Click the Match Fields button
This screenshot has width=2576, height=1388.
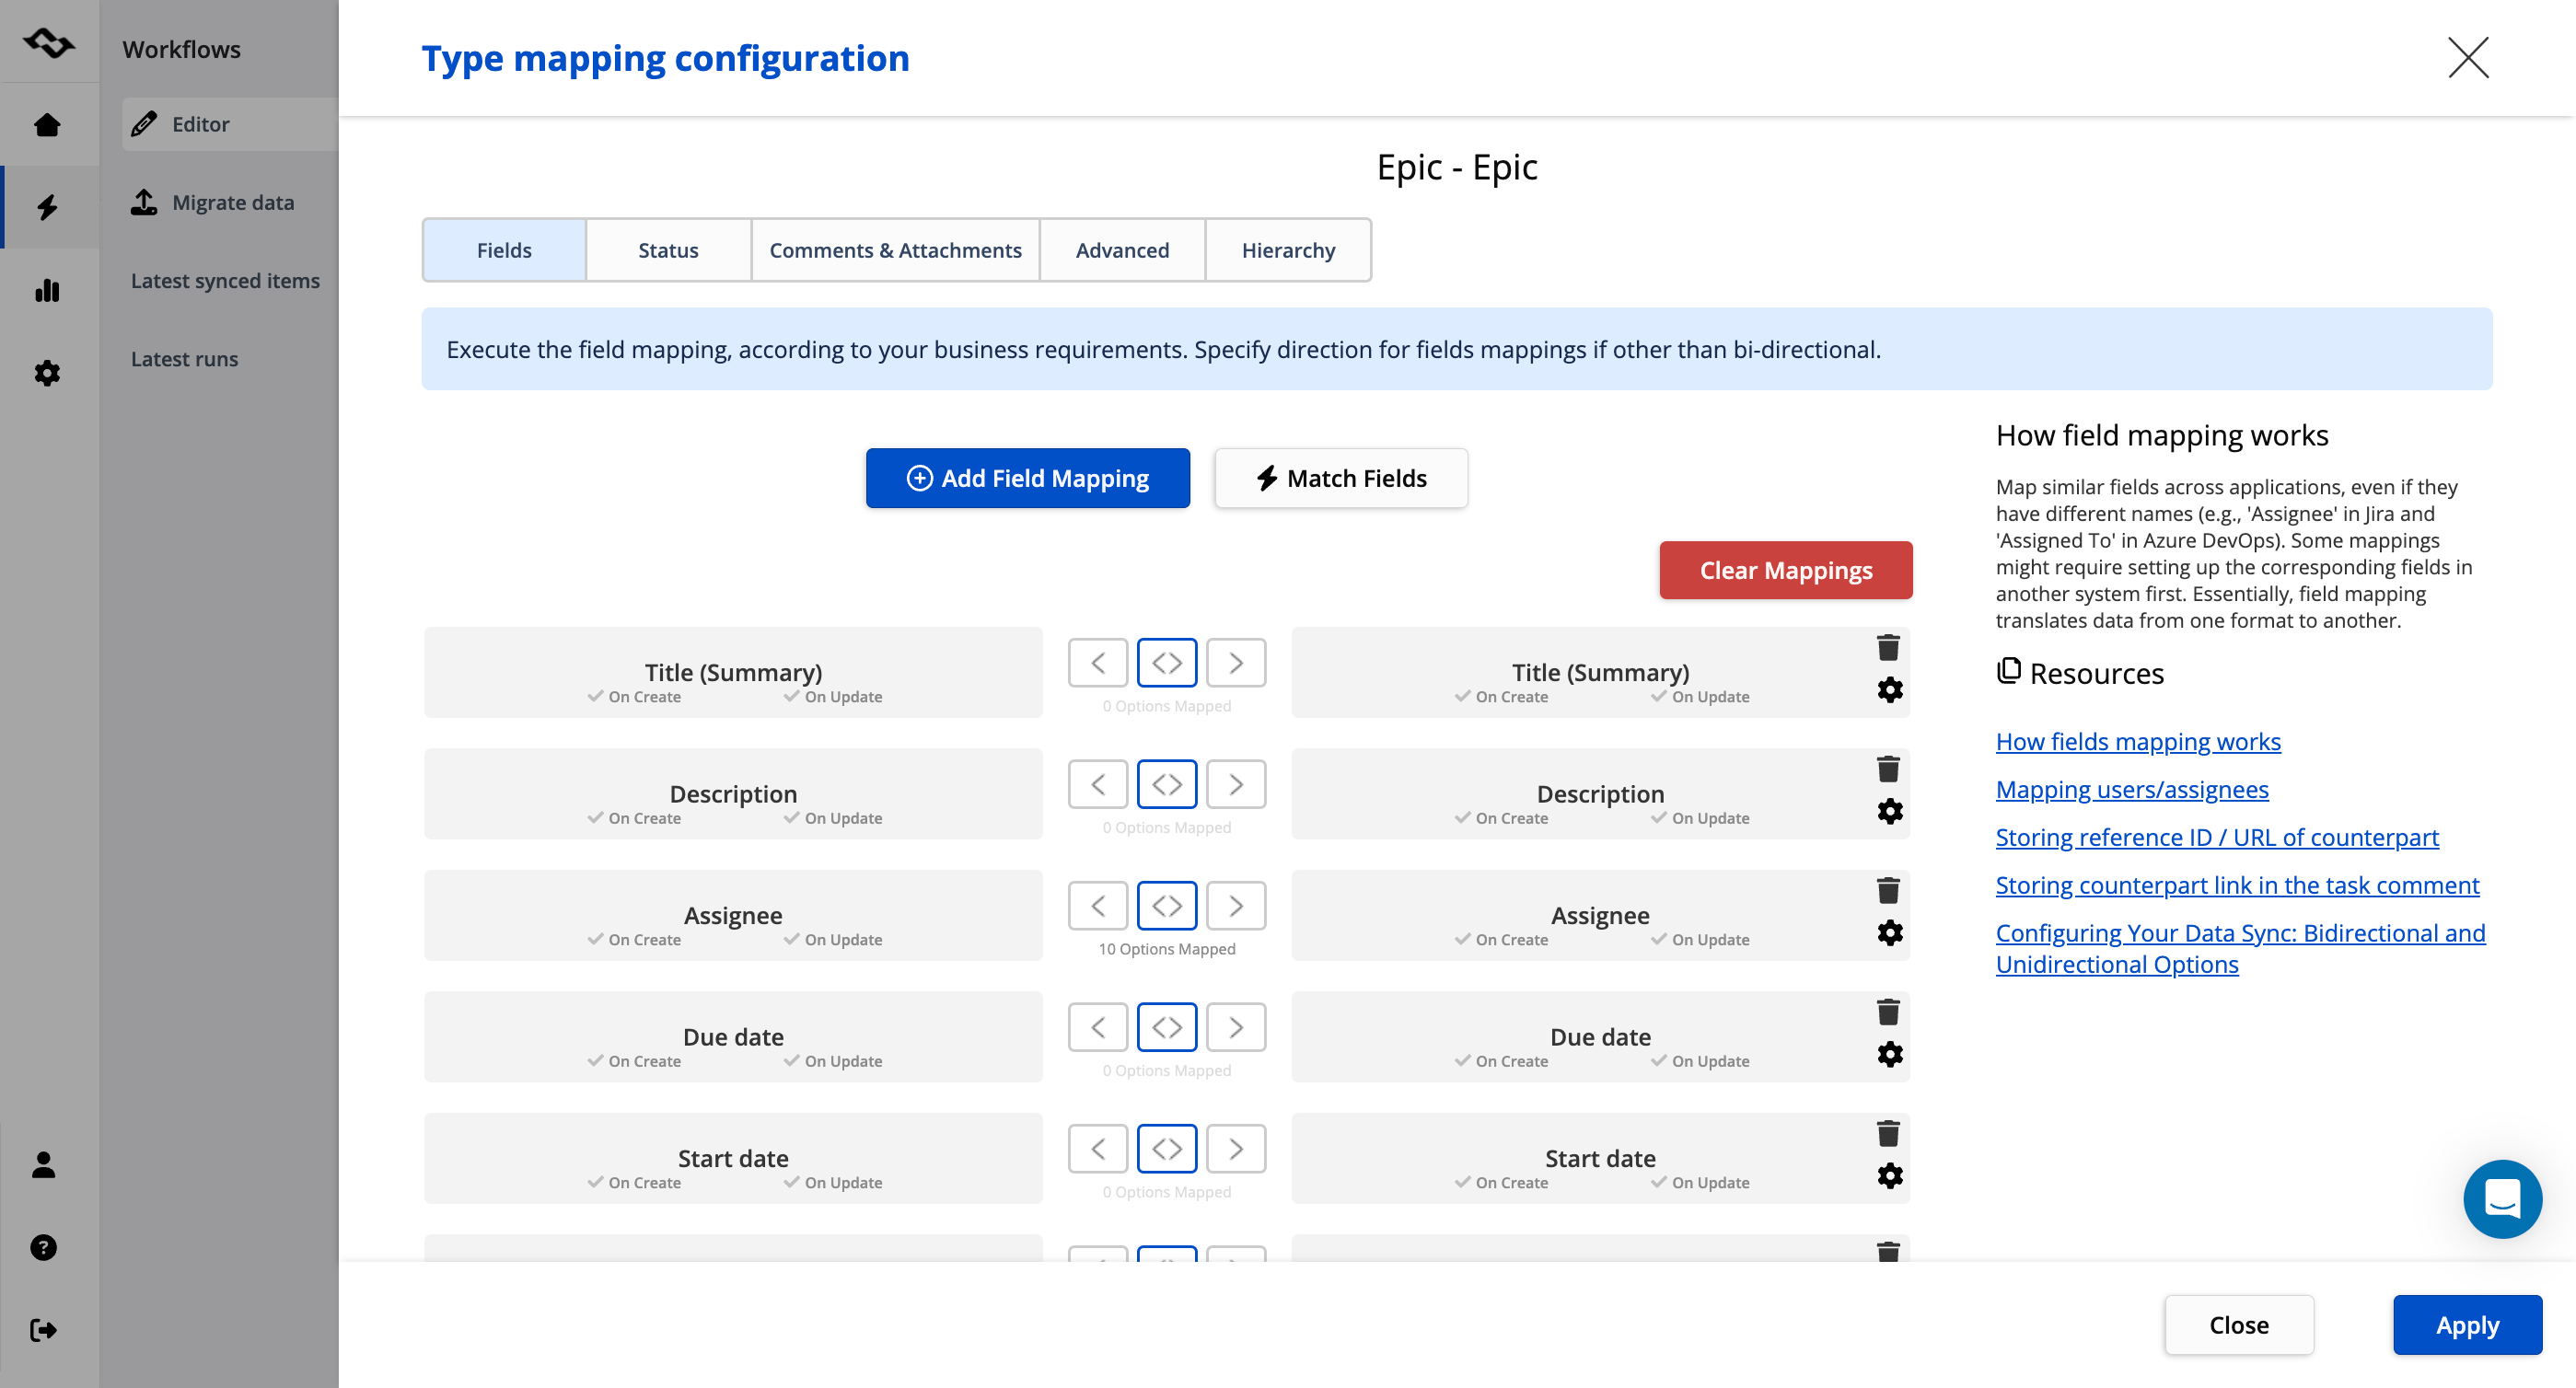1341,478
